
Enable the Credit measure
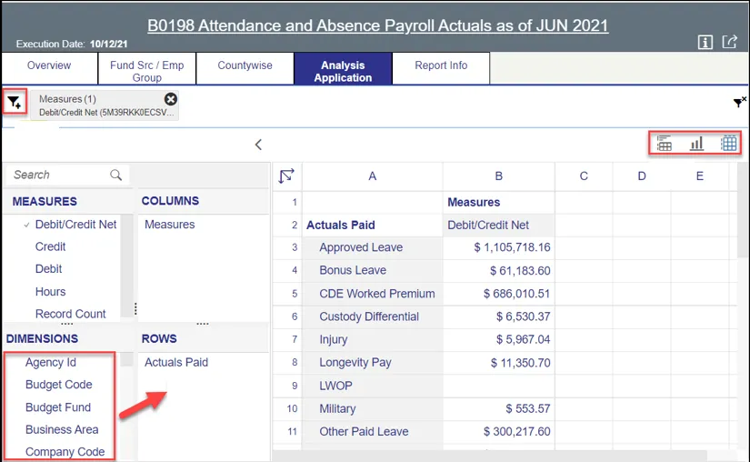(51, 246)
